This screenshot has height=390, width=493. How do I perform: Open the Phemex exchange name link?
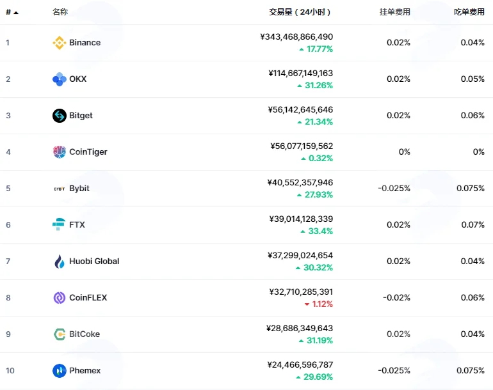pos(85,371)
